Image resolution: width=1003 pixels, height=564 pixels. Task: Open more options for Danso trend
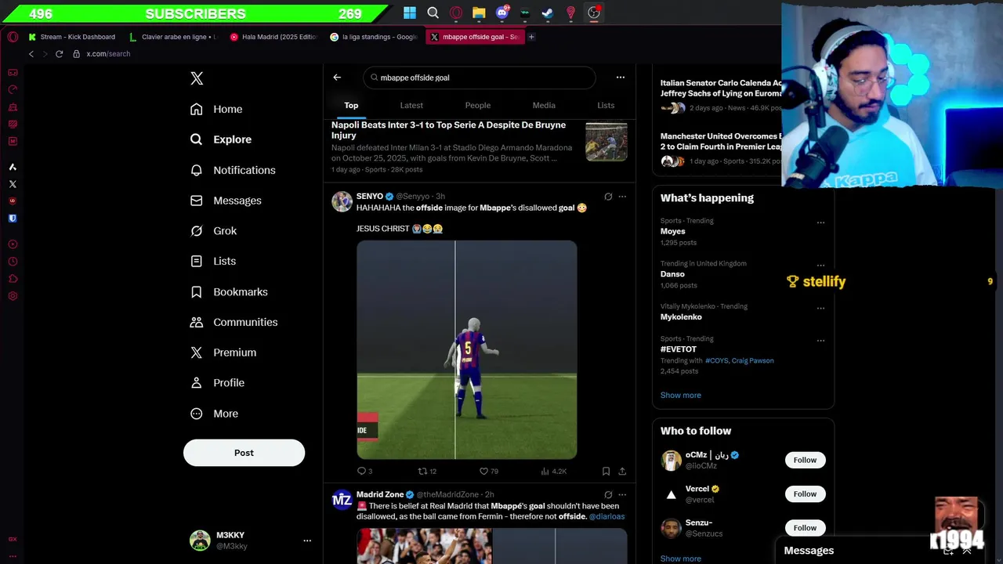820,266
